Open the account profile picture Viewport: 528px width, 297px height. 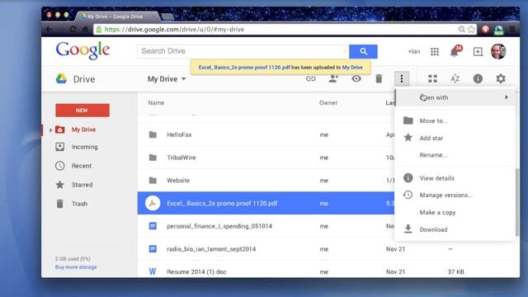pos(498,51)
